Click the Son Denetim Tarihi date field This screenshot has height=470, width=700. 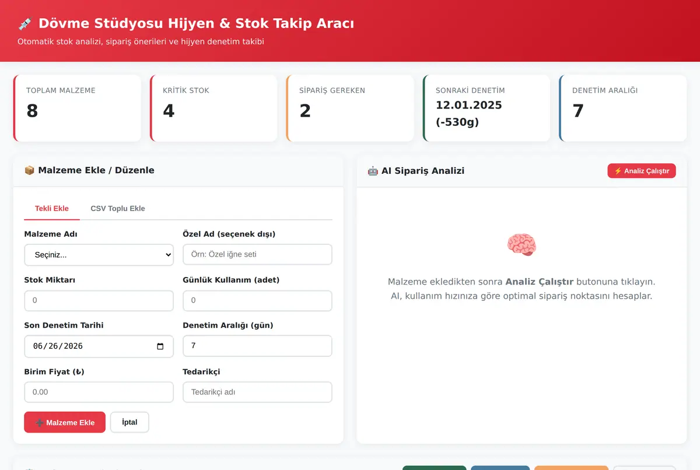click(99, 346)
